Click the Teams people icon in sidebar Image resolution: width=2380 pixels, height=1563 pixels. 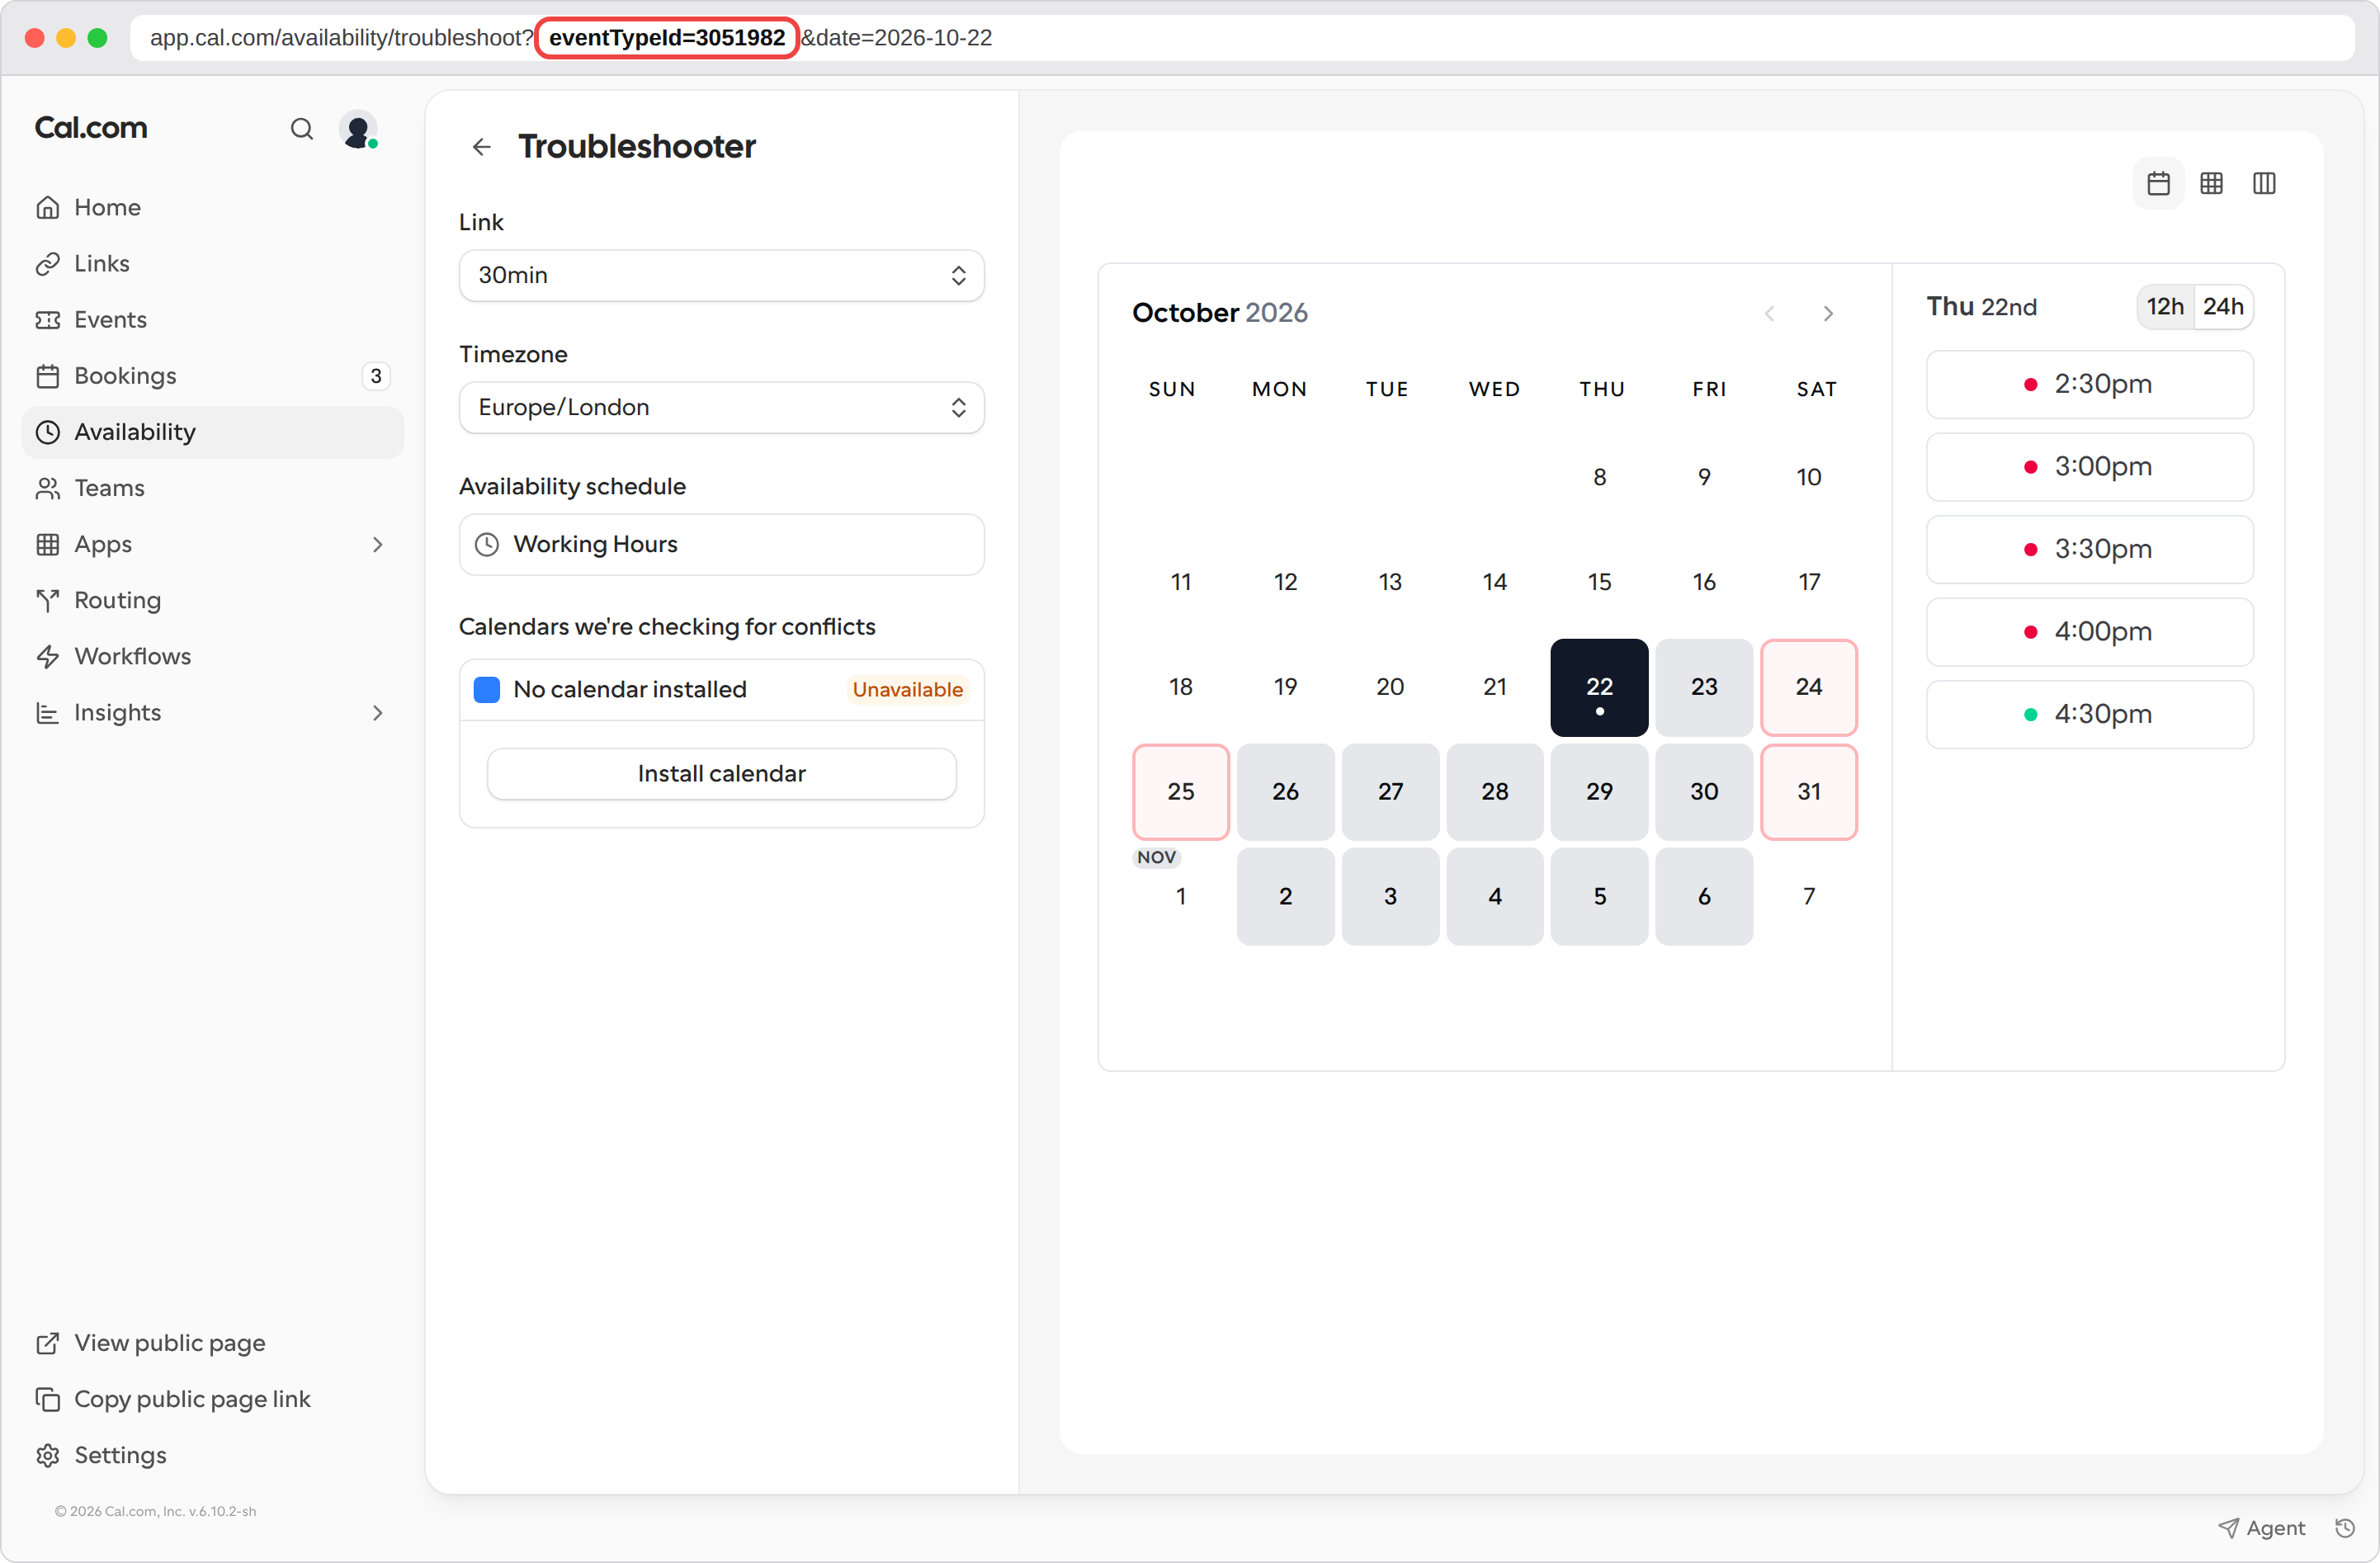[x=48, y=488]
